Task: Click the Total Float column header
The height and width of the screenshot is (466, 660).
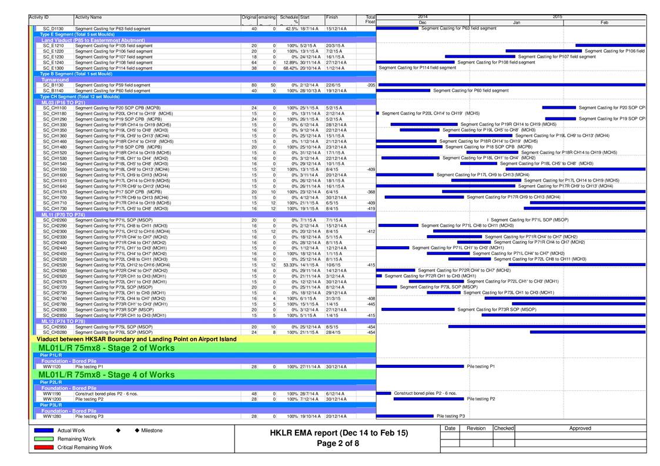Action: [370, 20]
